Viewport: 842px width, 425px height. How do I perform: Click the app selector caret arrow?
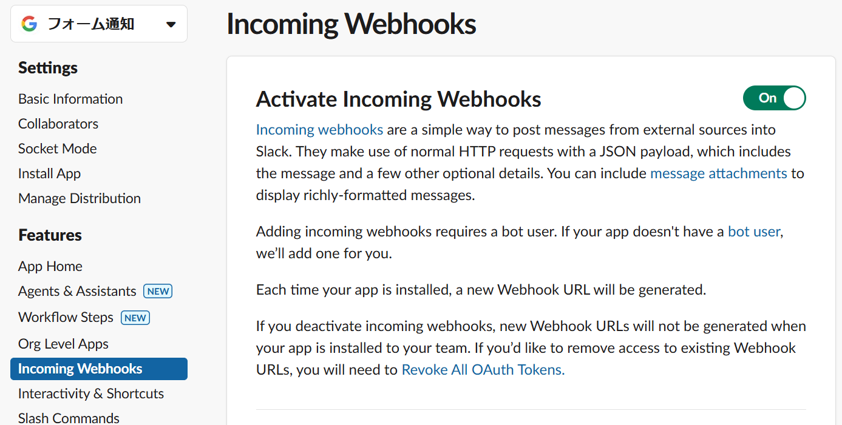(x=171, y=25)
